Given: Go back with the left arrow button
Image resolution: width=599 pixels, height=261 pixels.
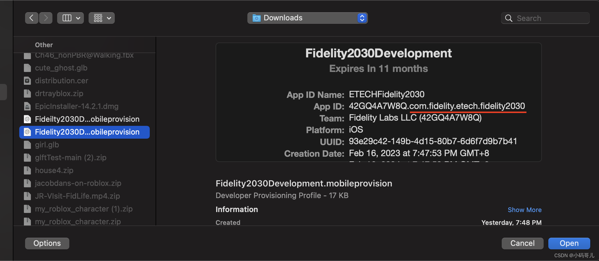Looking at the screenshot, I should pyautogui.click(x=32, y=18).
